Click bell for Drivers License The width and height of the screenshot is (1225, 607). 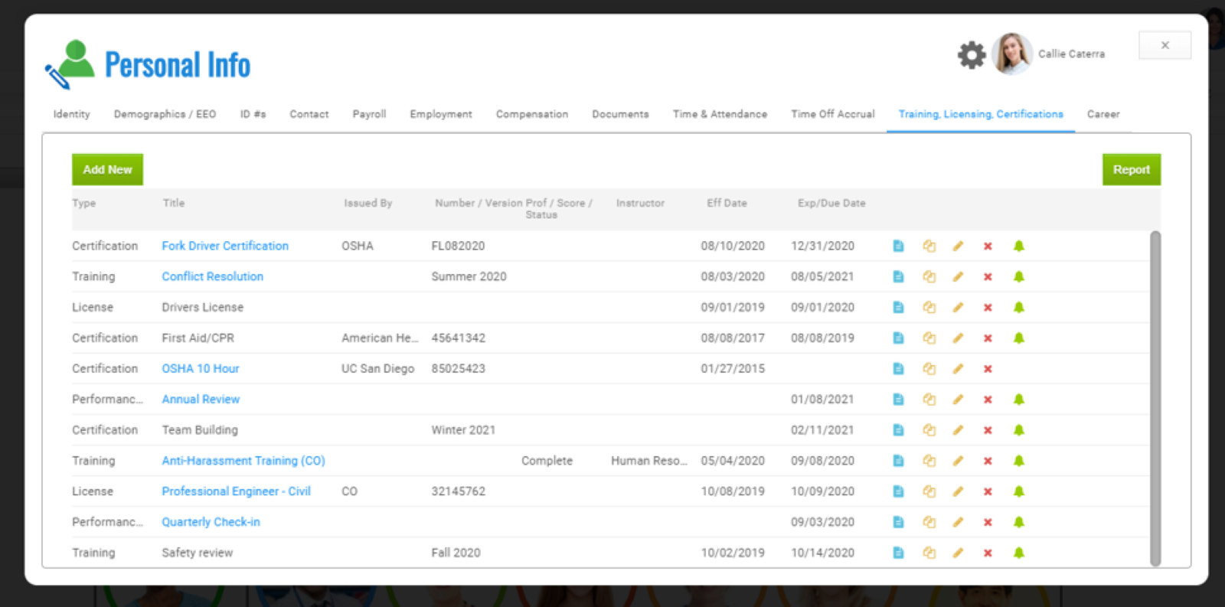[1018, 307]
